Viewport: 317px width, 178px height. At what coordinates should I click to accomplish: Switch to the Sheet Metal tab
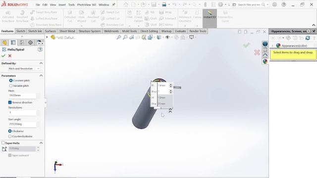click(67, 31)
